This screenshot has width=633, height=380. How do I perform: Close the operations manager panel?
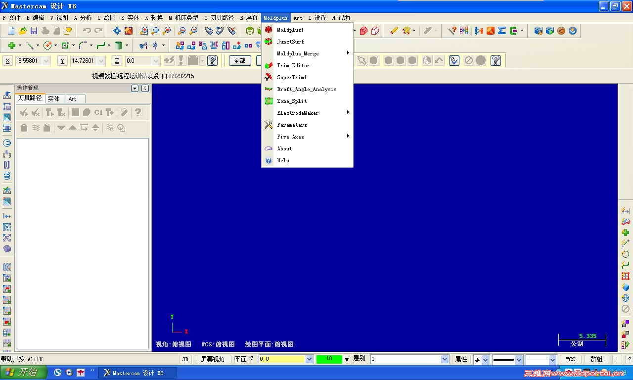click(145, 88)
